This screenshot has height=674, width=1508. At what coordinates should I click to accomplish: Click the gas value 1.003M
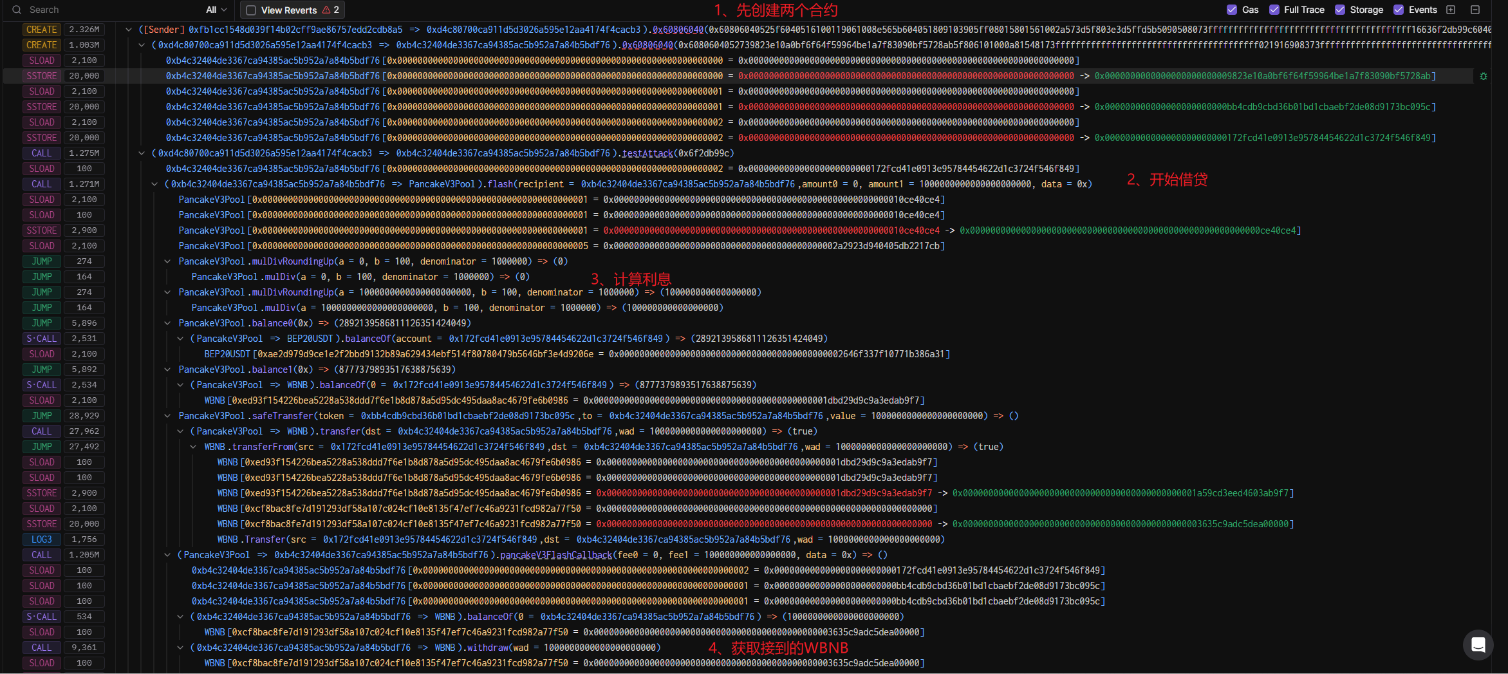pos(84,45)
